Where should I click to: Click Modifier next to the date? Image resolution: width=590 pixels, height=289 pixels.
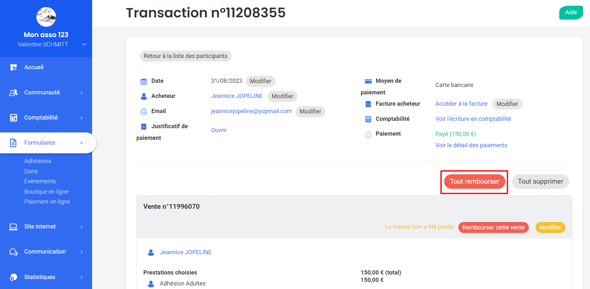pyautogui.click(x=260, y=81)
